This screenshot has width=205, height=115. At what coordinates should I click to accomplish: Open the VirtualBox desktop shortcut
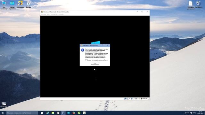(199, 4)
